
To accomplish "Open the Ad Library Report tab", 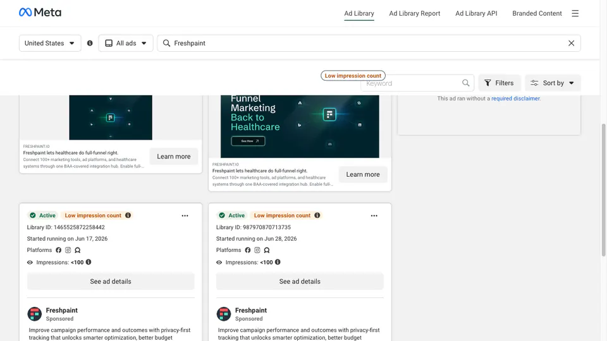I will [415, 13].
